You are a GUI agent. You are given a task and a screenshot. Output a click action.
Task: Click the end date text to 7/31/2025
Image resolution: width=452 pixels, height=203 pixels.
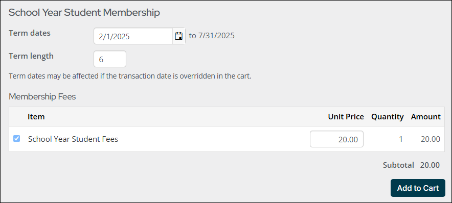tap(212, 36)
